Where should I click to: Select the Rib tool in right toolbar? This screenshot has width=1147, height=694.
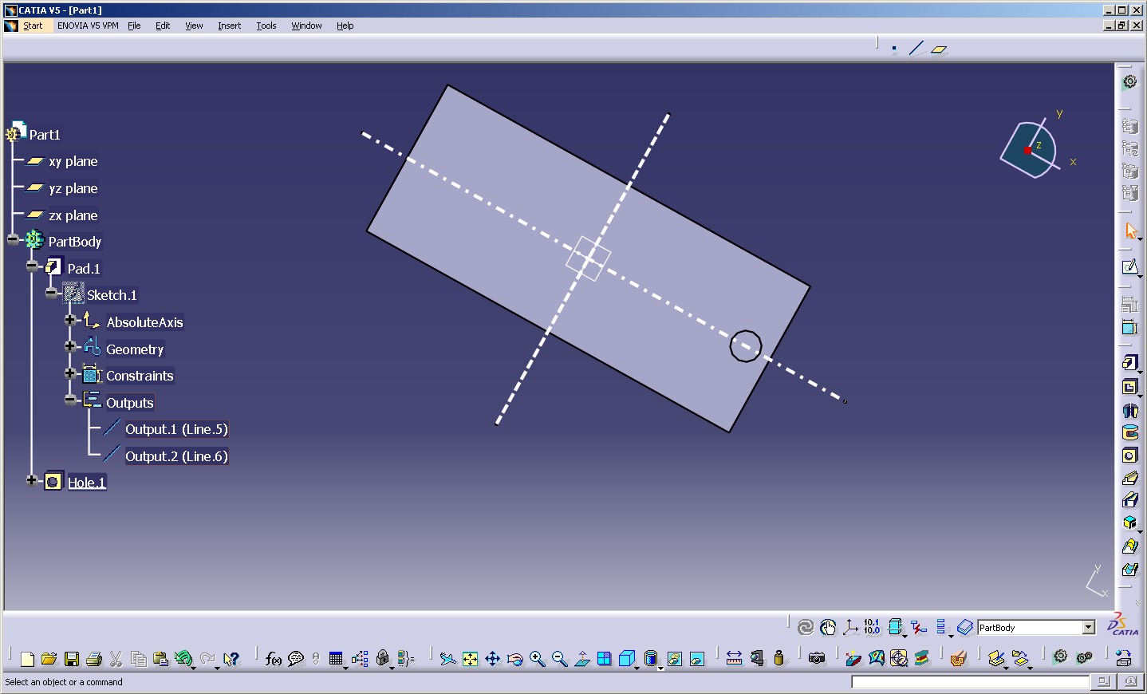click(1129, 478)
